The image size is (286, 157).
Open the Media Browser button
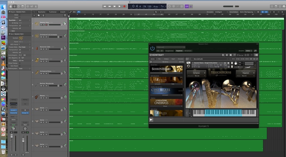point(284,6)
